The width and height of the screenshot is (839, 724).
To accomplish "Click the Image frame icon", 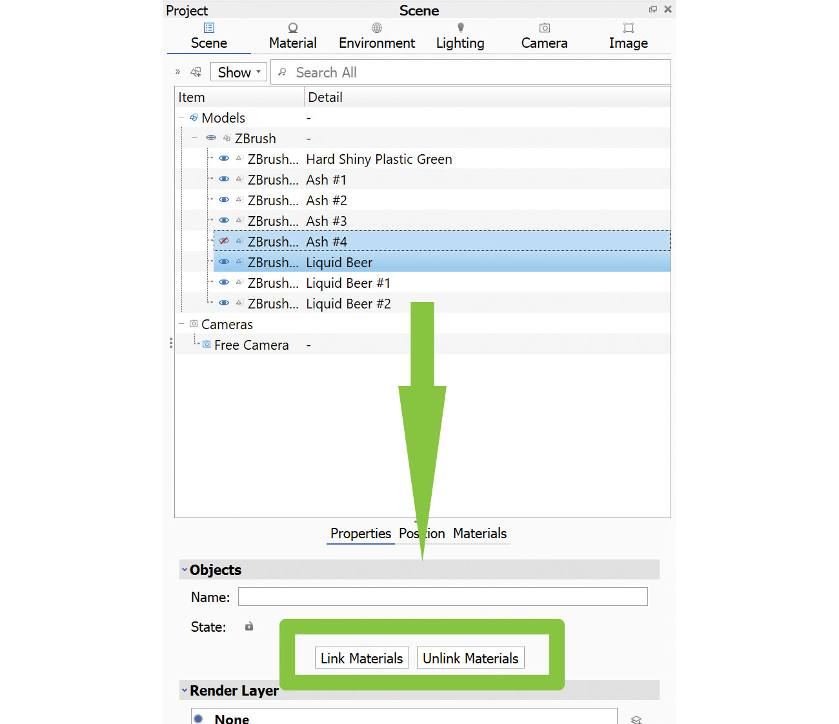I will (629, 28).
